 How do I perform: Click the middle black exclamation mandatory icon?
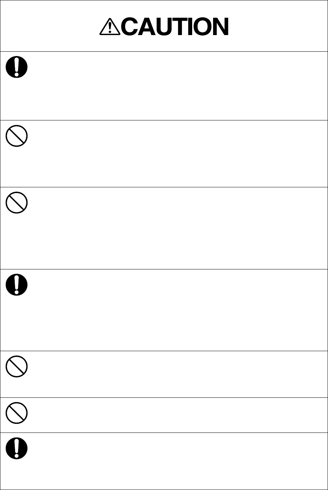[x=17, y=285]
